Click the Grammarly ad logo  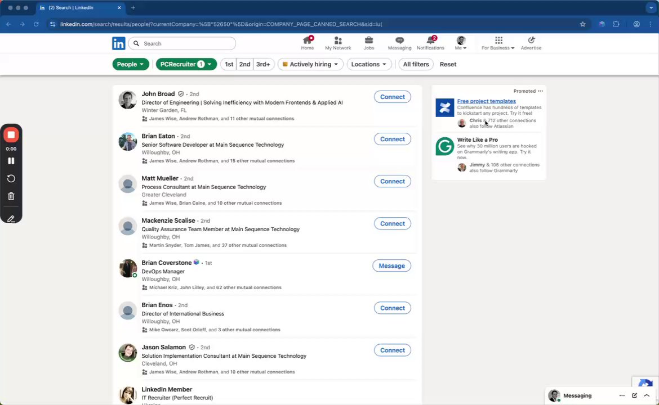coord(444,146)
